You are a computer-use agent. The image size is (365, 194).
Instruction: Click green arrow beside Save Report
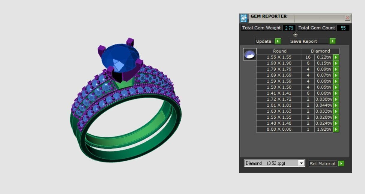coord(332,41)
